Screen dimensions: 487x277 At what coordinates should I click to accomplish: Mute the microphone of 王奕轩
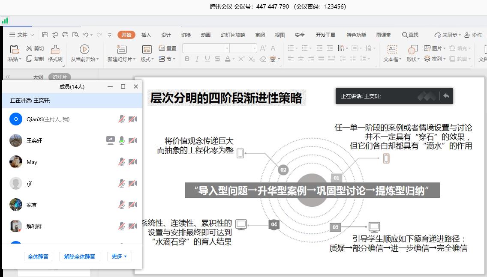coord(122,140)
